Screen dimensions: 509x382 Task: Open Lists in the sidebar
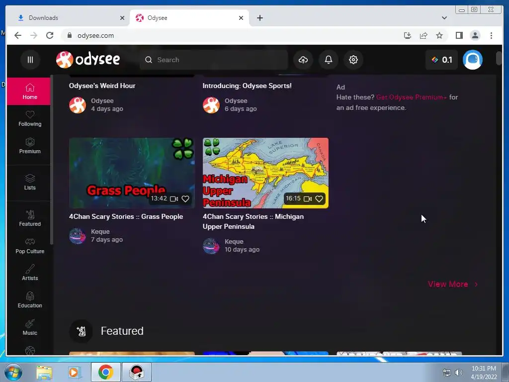coord(29,182)
